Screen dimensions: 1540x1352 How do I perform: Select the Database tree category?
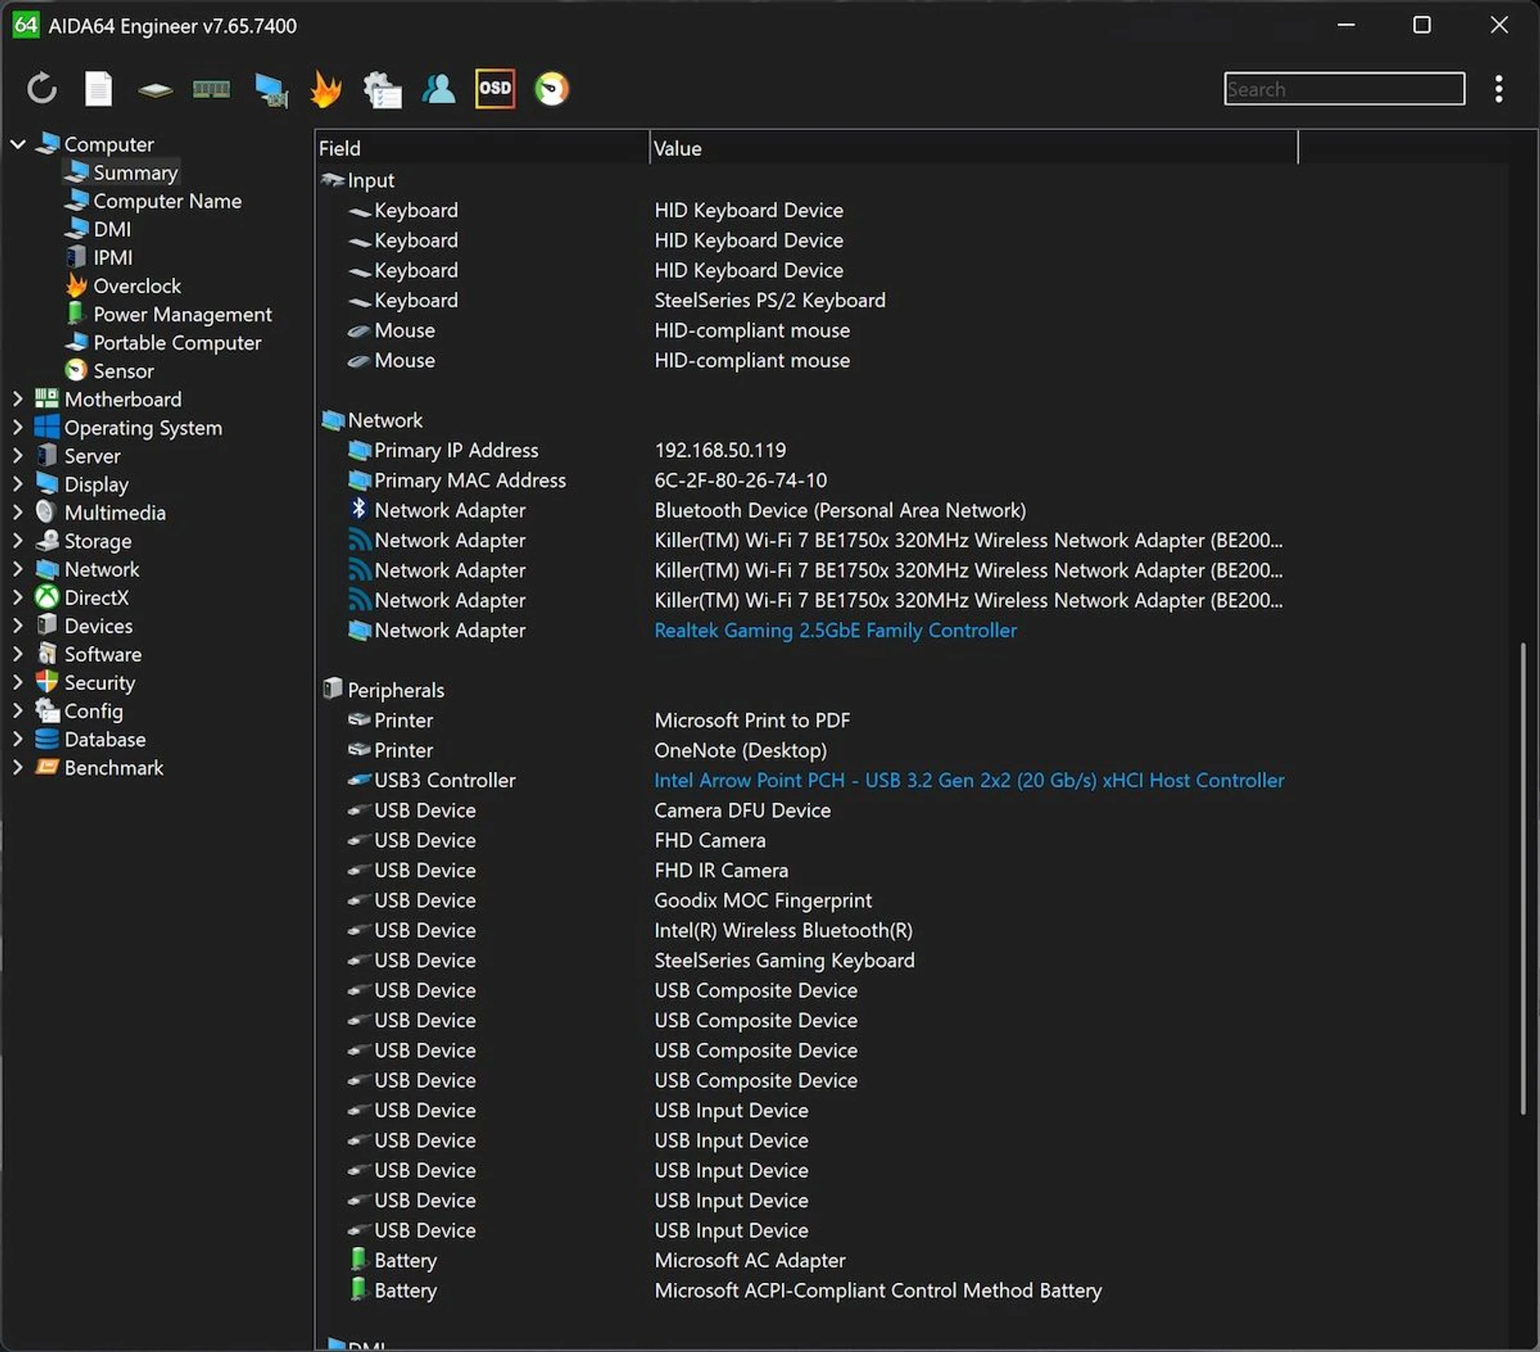pyautogui.click(x=105, y=739)
